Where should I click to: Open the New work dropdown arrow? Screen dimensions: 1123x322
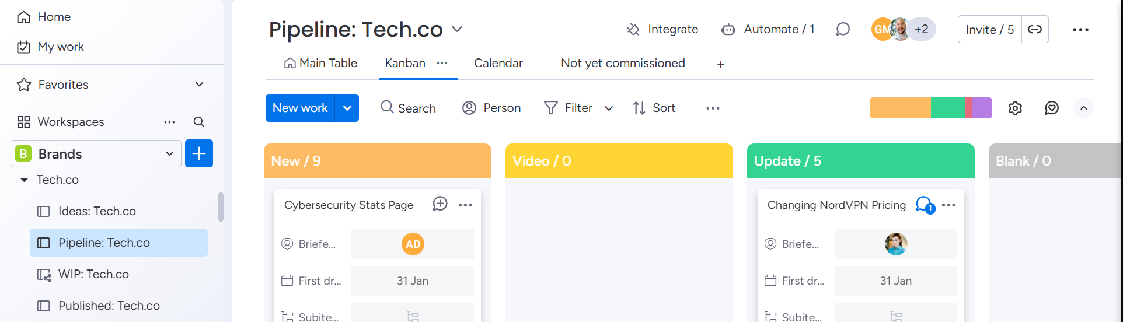pyautogui.click(x=347, y=108)
